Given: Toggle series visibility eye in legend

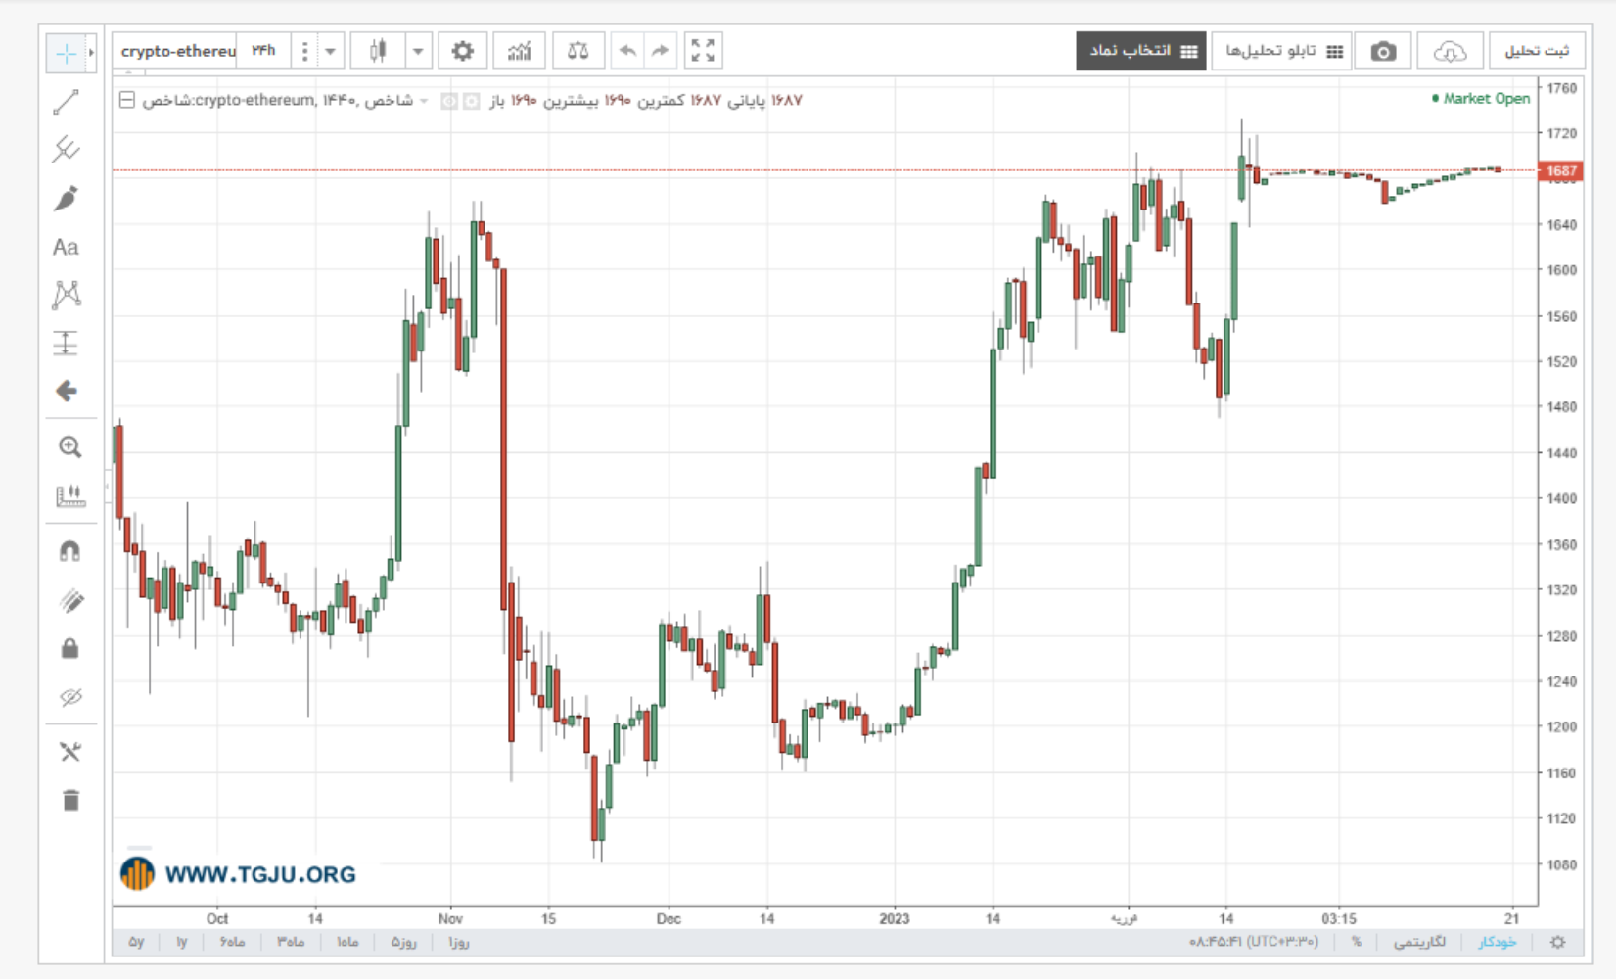Looking at the screenshot, I should (x=449, y=101).
